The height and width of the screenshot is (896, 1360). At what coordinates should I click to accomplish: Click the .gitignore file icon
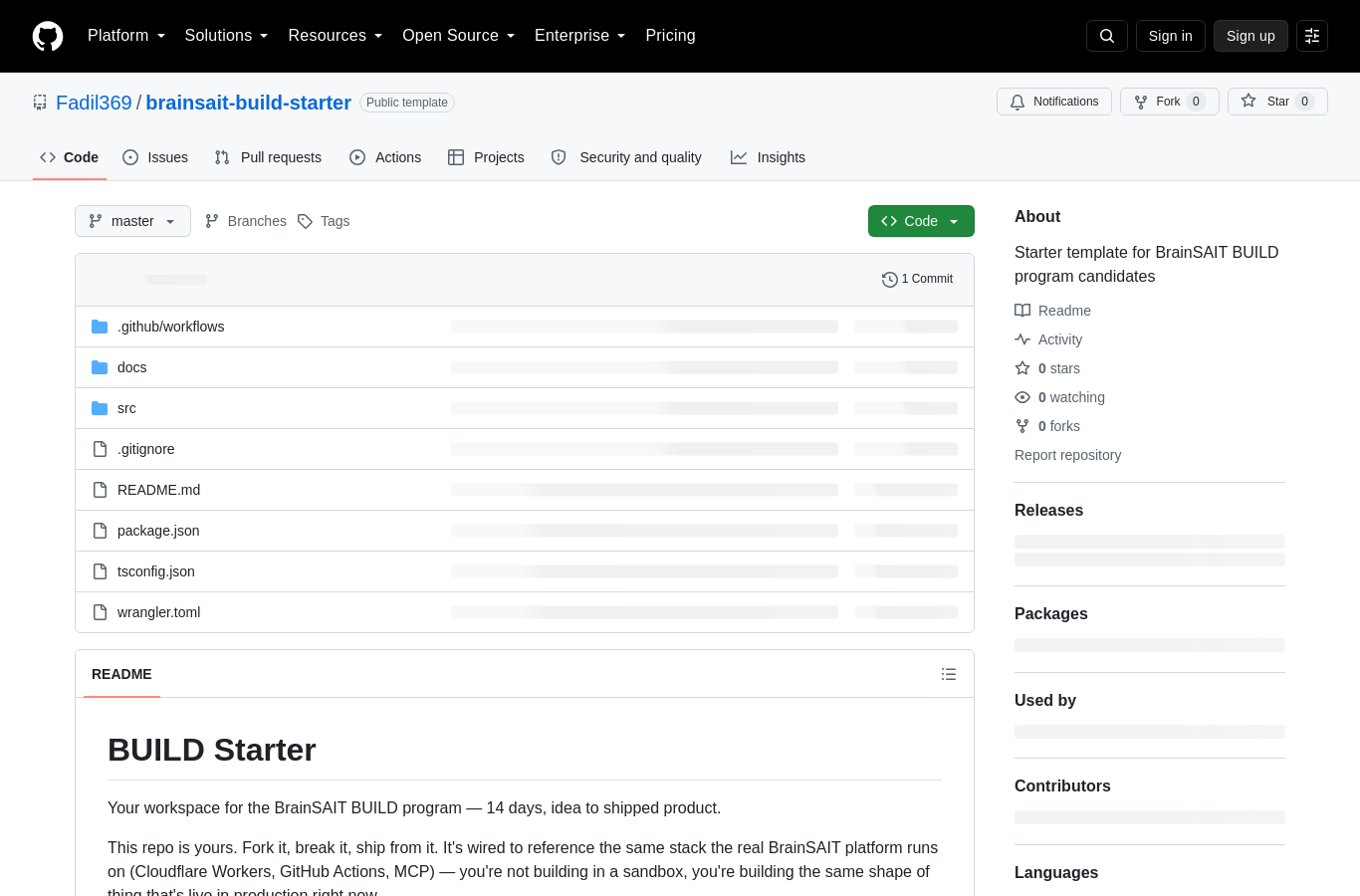pos(100,449)
